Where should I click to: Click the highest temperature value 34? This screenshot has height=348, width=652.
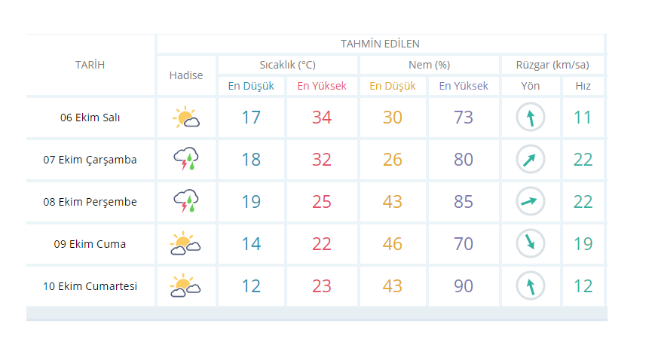click(x=322, y=118)
